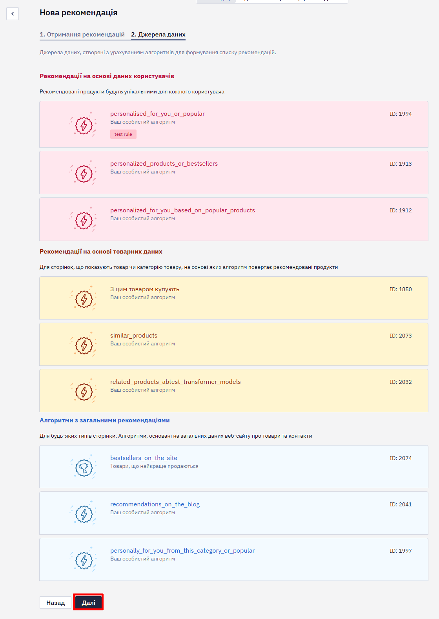Image resolution: width=439 pixels, height=619 pixels.
Task: Select the 2. Джерела даних tab
Action: coord(158,35)
